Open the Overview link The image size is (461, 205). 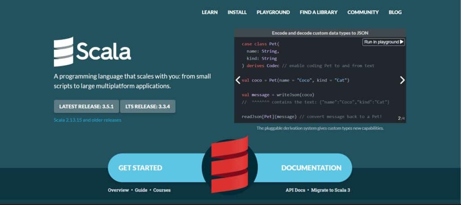pos(118,190)
